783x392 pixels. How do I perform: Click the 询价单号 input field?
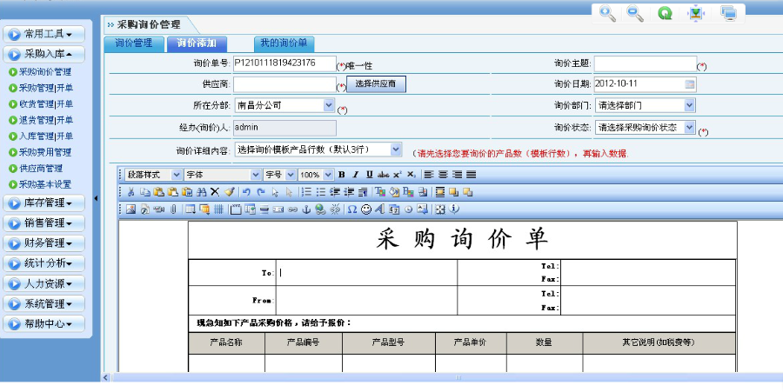point(284,63)
